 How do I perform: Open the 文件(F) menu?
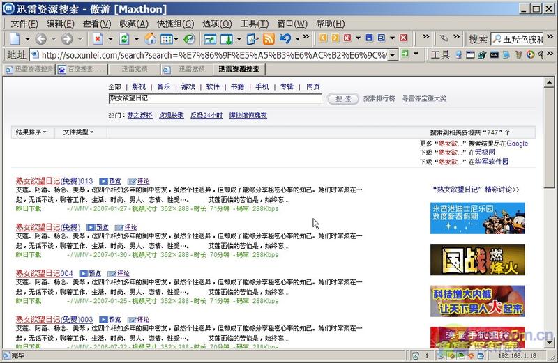24,24
